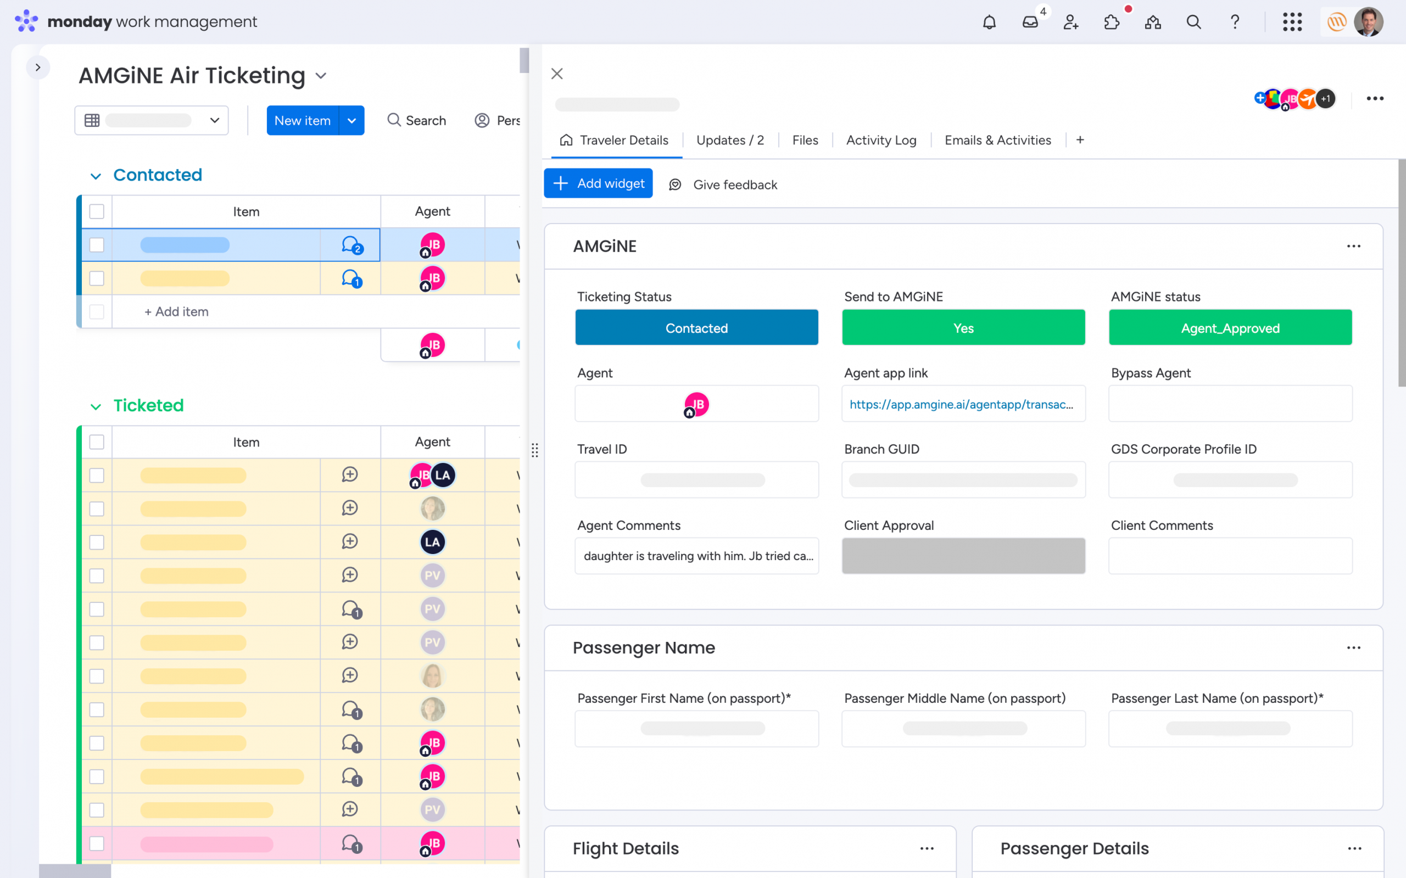Open the item panel options menu
This screenshot has width=1406, height=878.
coord(1375,99)
